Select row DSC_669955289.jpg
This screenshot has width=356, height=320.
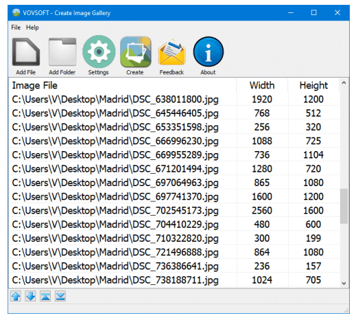click(174, 155)
